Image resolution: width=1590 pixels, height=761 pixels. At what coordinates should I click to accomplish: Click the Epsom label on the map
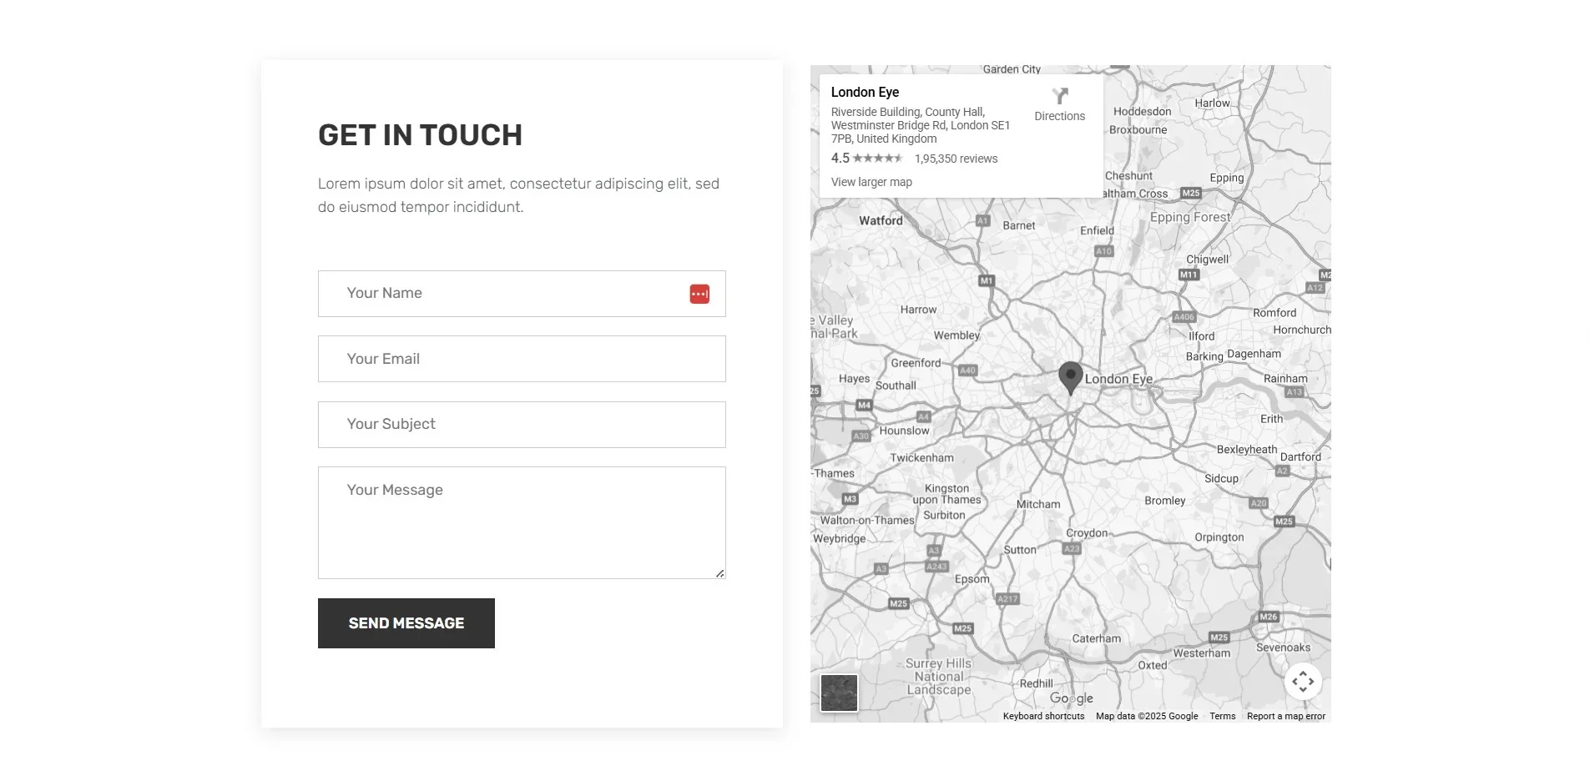(x=972, y=579)
